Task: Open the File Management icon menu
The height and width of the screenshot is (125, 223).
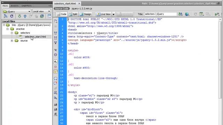Action: (x=180, y=14)
